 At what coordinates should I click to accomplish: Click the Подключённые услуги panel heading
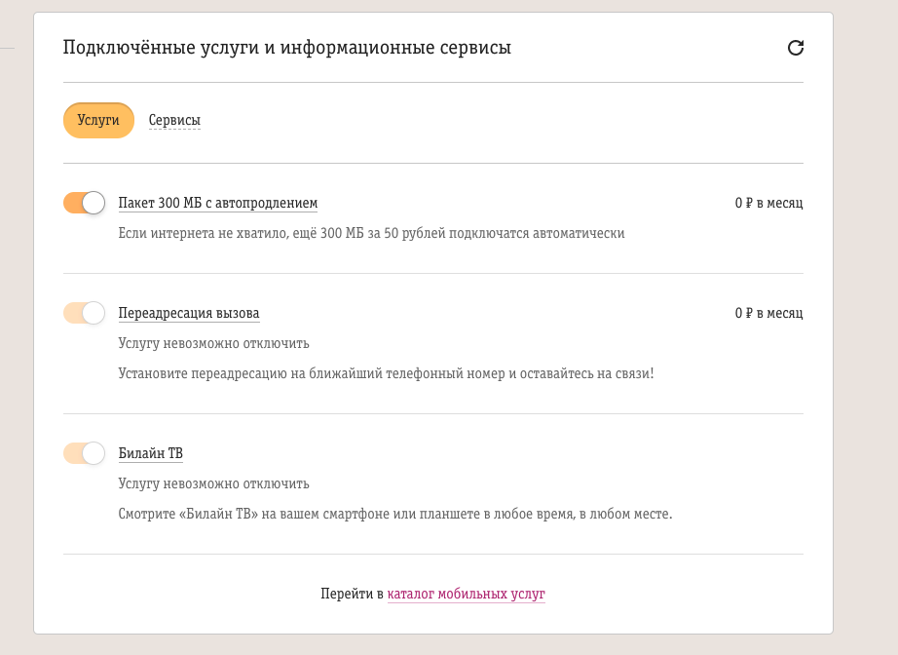(x=287, y=48)
